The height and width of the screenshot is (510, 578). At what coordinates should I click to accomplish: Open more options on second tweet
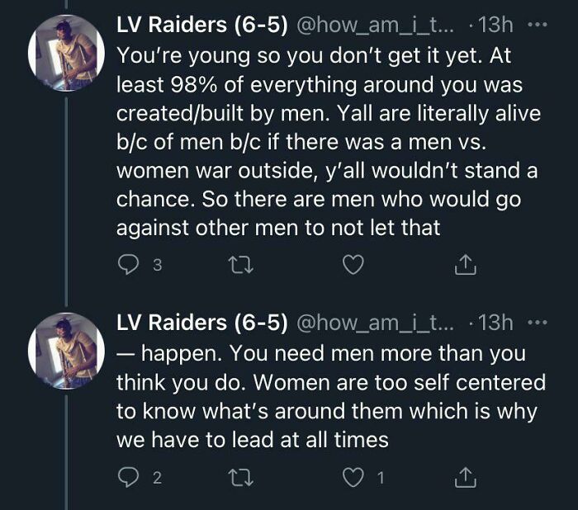point(538,322)
